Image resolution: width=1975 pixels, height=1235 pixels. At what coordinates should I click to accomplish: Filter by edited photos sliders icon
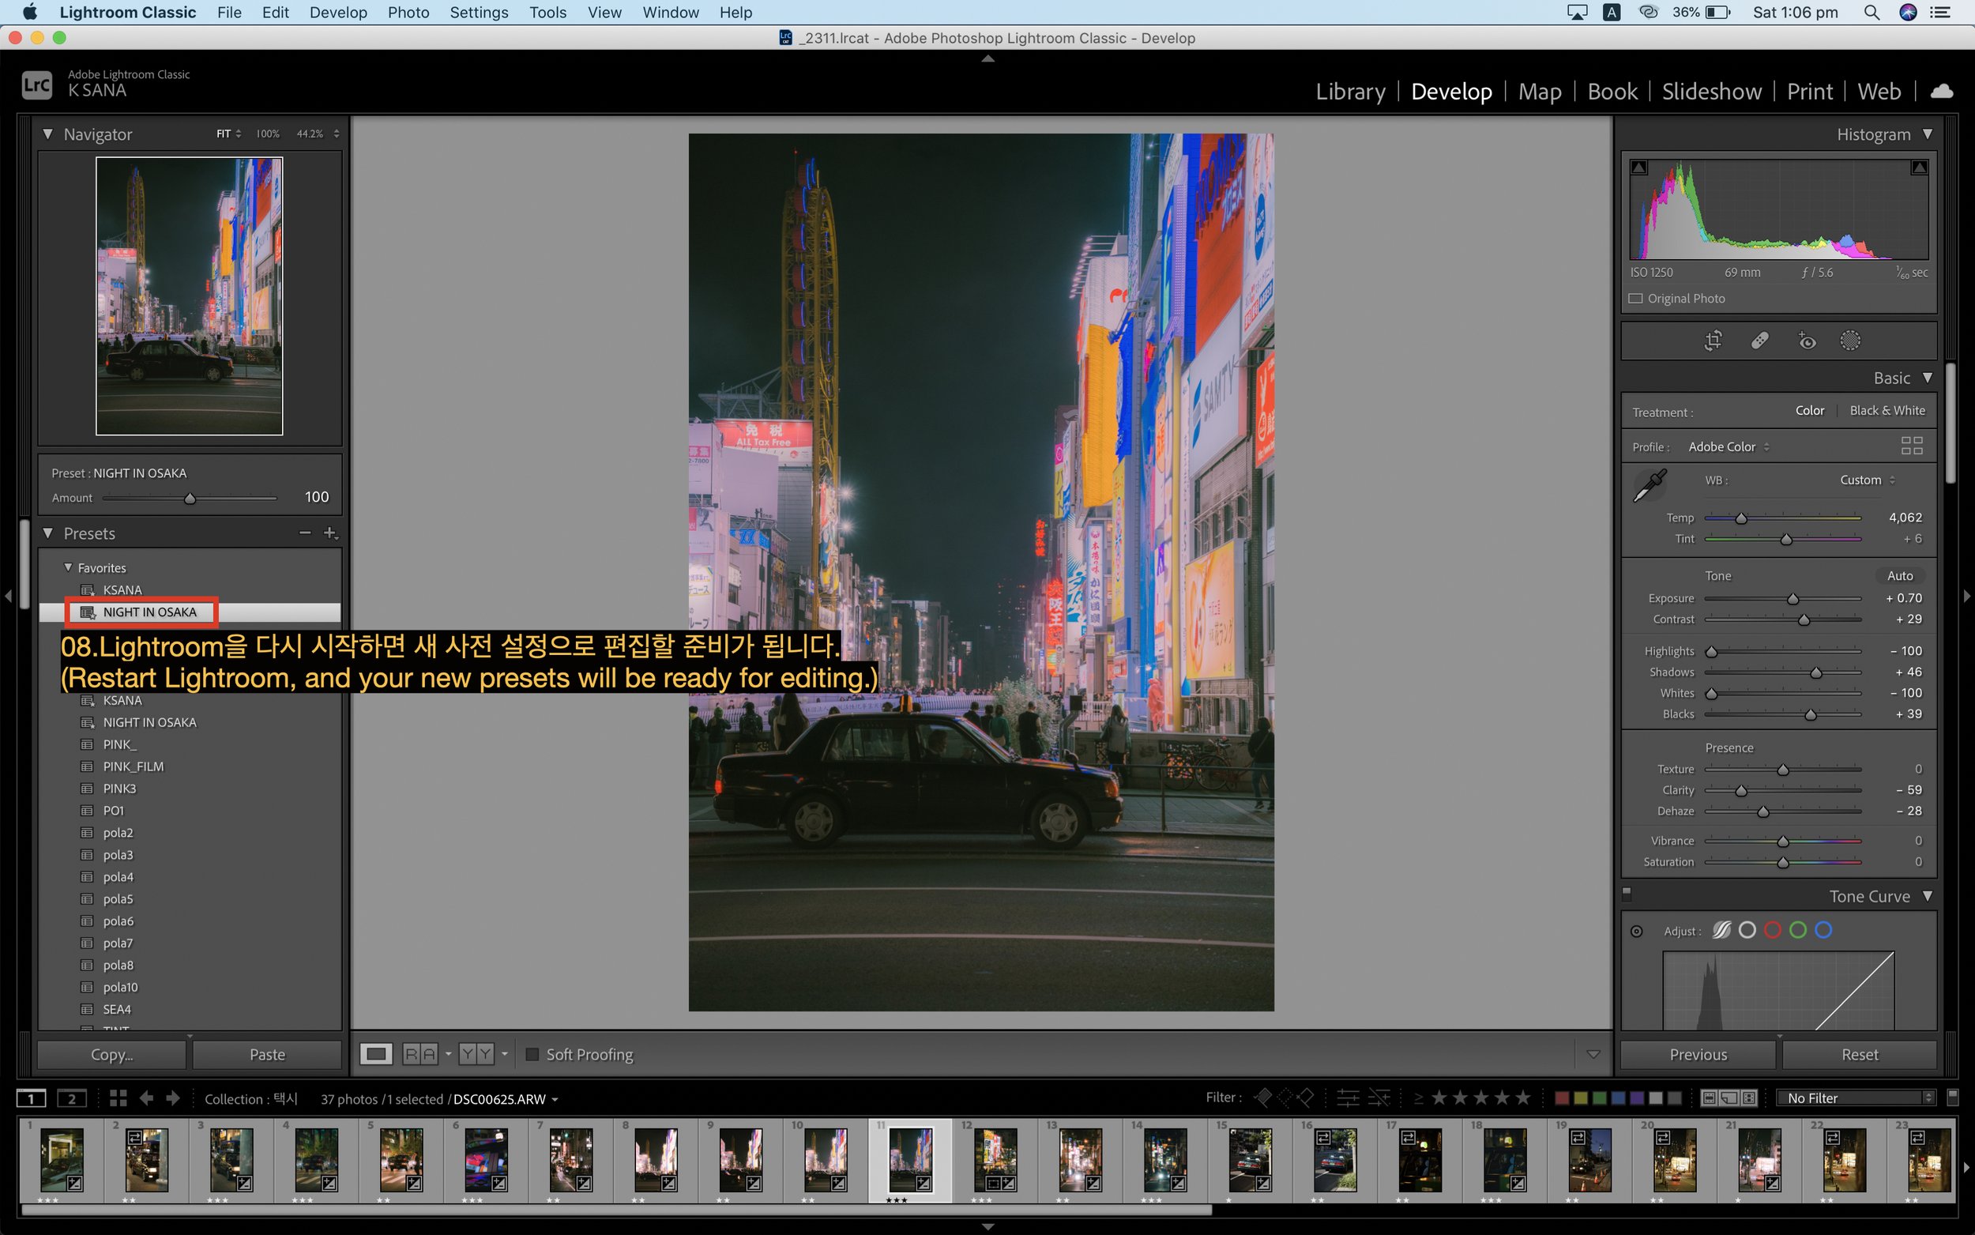1348,1098
